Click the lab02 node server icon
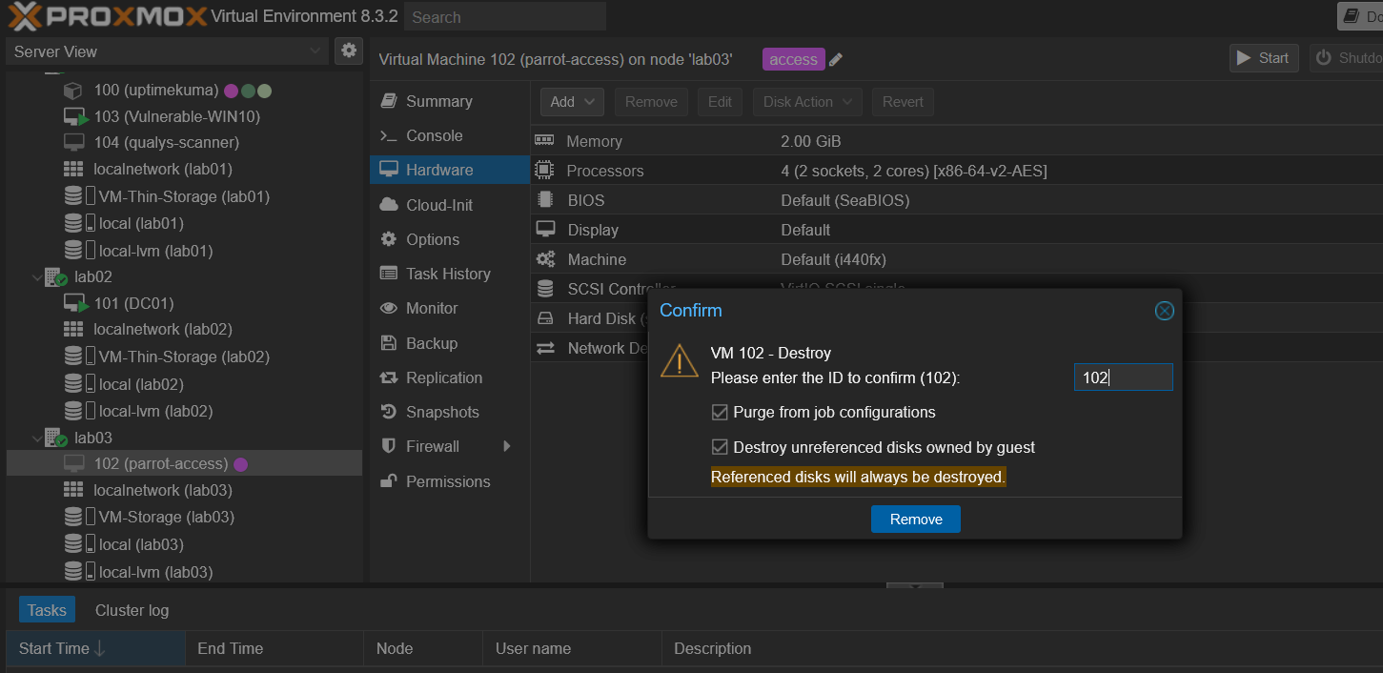Viewport: 1383px width, 673px height. [x=55, y=277]
